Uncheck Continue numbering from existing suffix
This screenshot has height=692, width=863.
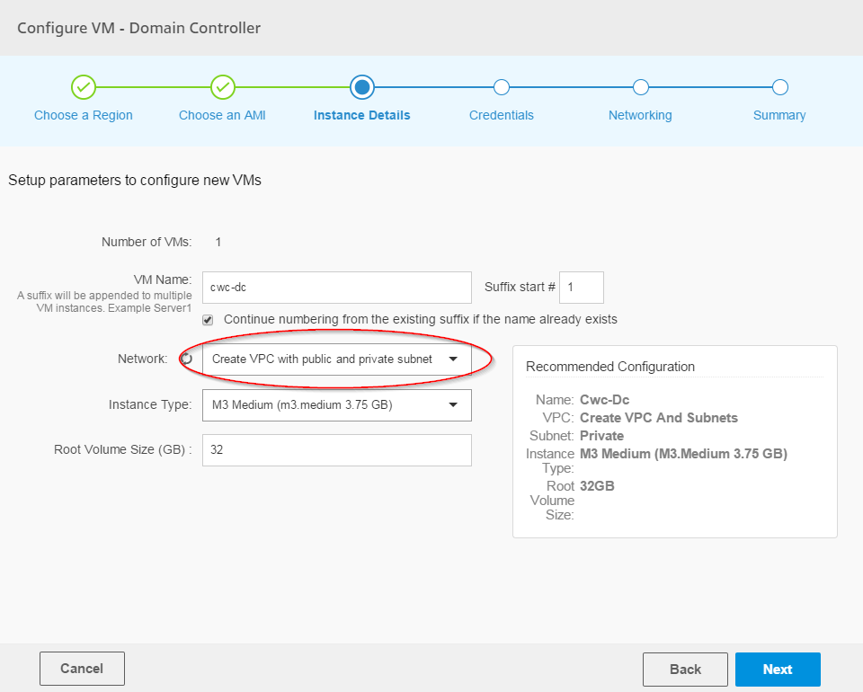coord(208,319)
